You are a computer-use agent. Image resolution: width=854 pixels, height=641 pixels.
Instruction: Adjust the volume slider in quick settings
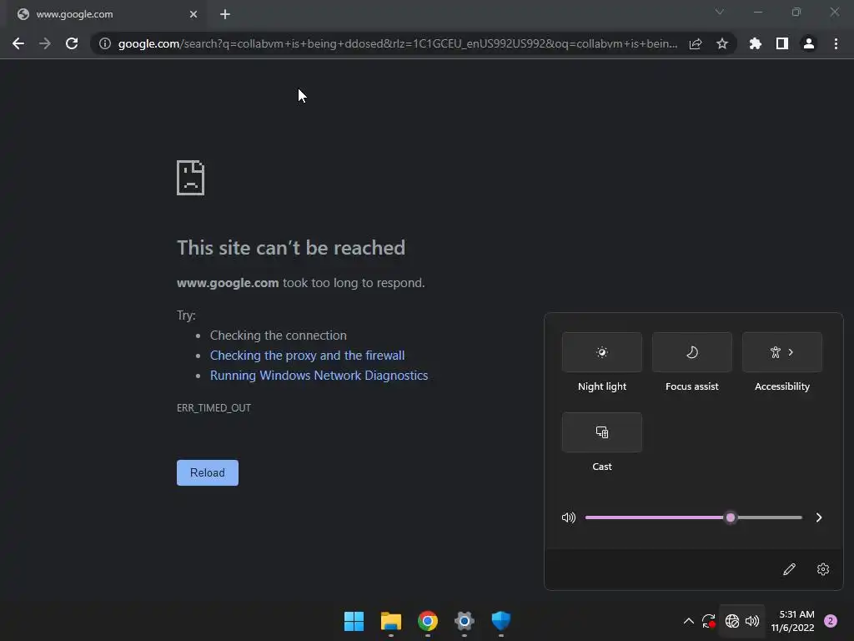coord(693,517)
